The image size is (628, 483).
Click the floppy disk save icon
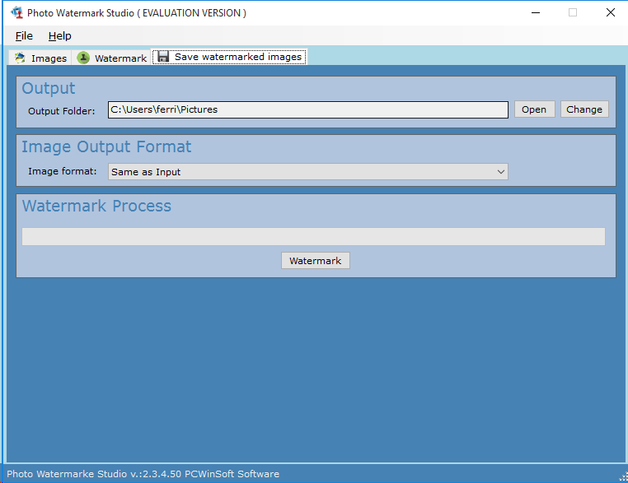pyautogui.click(x=163, y=57)
